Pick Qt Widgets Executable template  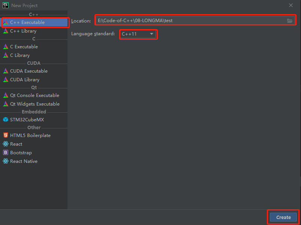(x=34, y=104)
